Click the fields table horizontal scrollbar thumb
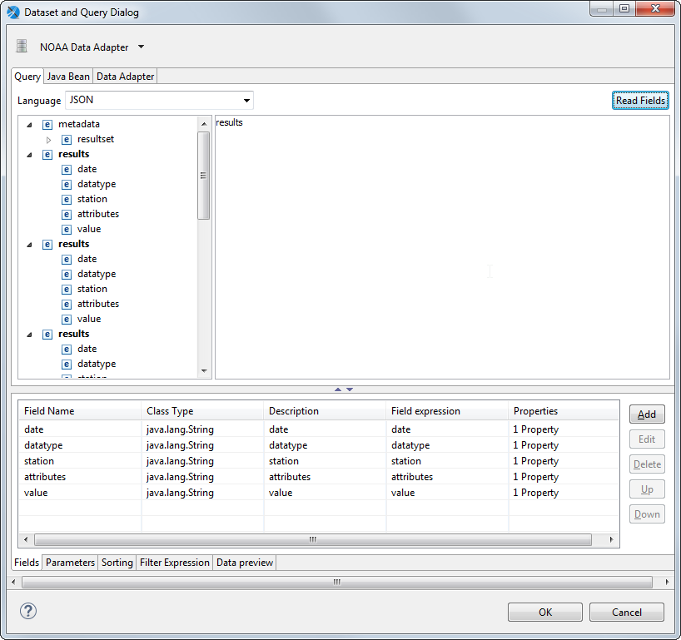Viewport: 681px width, 640px height. click(x=313, y=539)
